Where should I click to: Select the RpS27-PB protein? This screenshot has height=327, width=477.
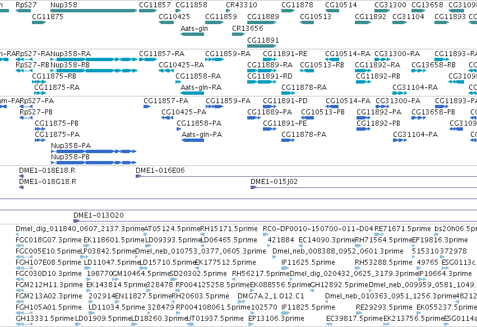[26, 118]
